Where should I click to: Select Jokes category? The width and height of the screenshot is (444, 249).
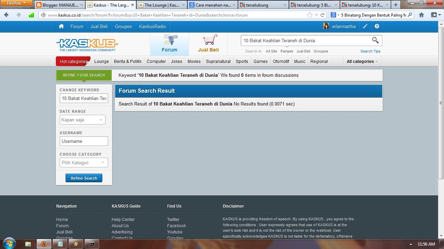tap(177, 61)
